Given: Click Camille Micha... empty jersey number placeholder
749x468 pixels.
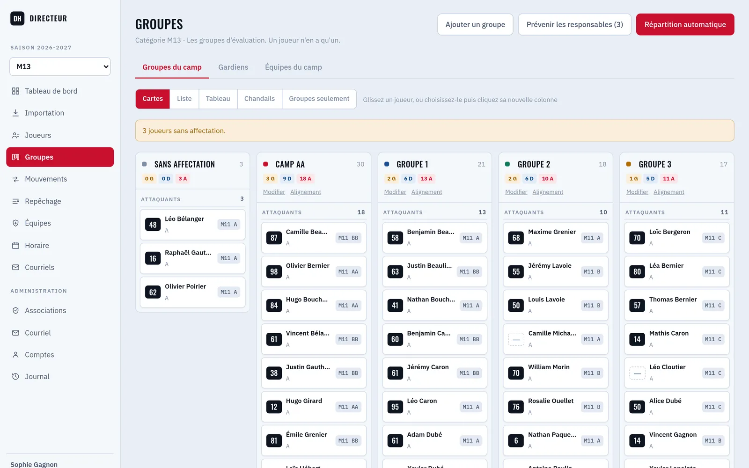Looking at the screenshot, I should [516, 339].
